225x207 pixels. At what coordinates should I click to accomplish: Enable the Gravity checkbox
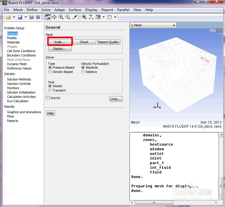tap(48, 98)
